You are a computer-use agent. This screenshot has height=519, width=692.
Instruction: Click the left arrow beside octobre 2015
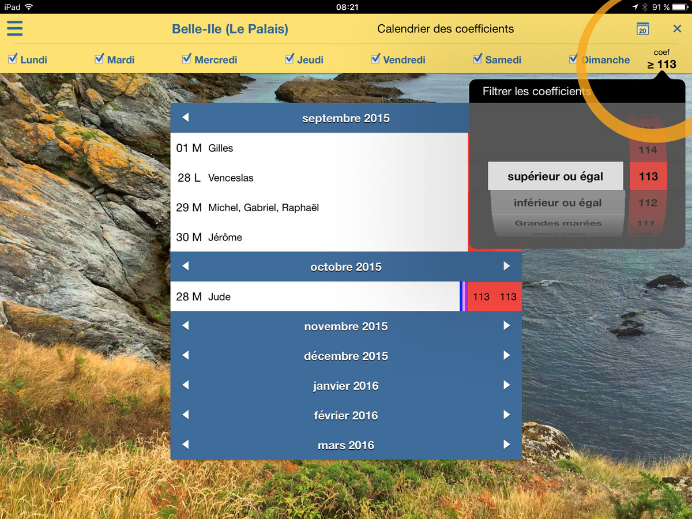[x=185, y=266]
